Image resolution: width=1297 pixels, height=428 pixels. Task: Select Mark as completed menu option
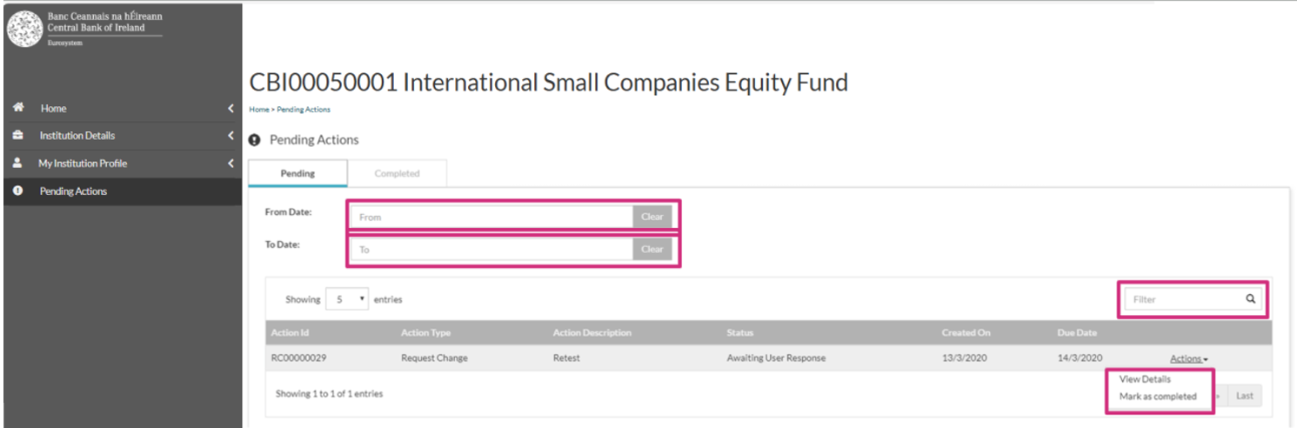pos(1158,397)
